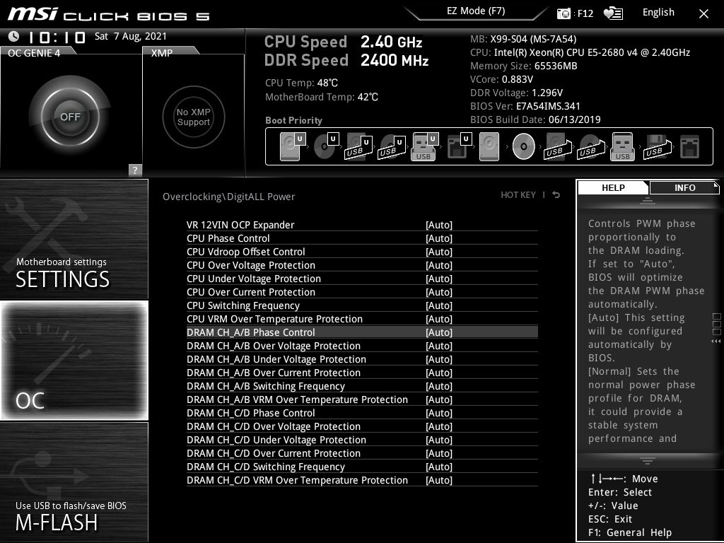Open the favorites heart icon
This screenshot has width=724, height=543.
click(x=613, y=13)
